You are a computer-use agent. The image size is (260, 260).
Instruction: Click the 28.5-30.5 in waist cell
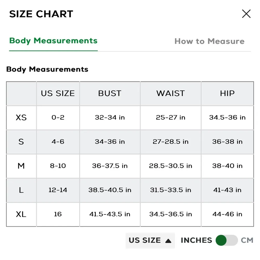[171, 166]
